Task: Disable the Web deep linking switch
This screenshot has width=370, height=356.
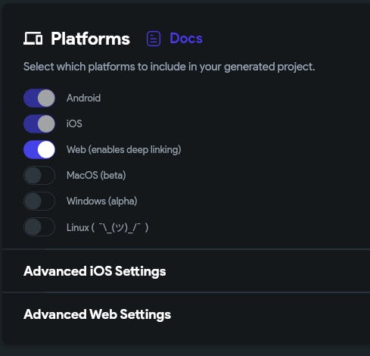Action: (x=39, y=150)
